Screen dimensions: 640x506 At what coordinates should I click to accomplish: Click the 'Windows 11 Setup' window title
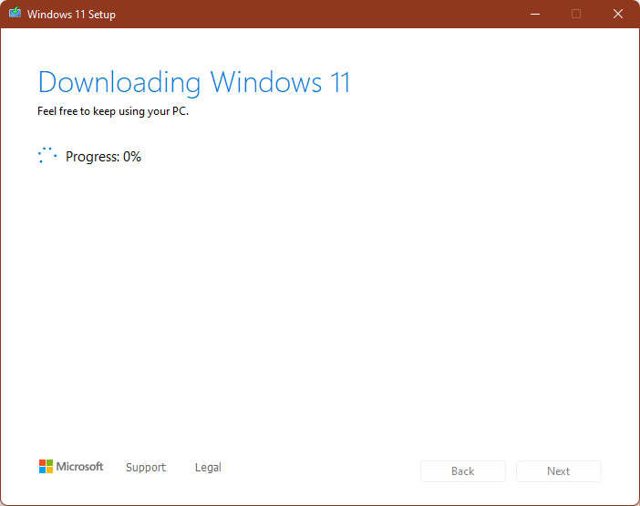pos(71,15)
